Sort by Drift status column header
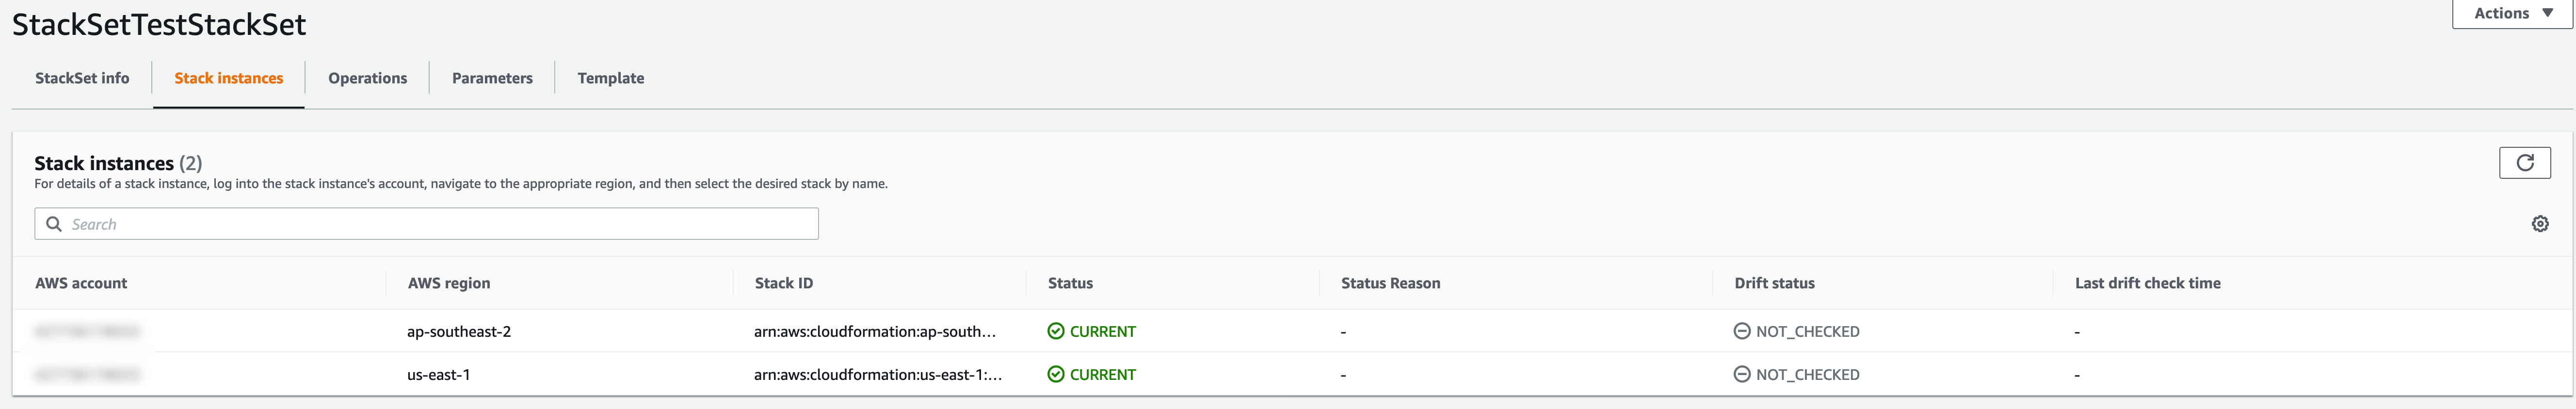 point(1774,283)
